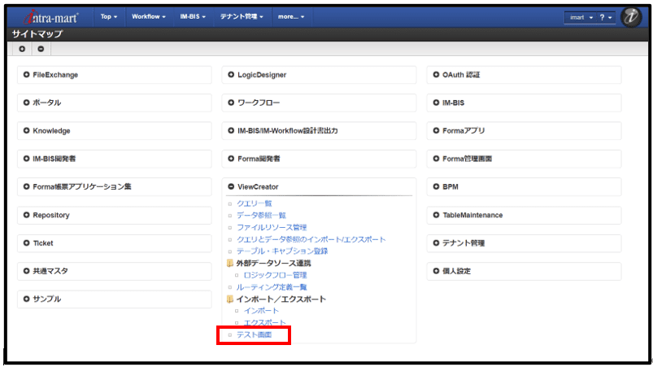
Task: Open the ロジックフロー管理 link
Action: pyautogui.click(x=276, y=275)
